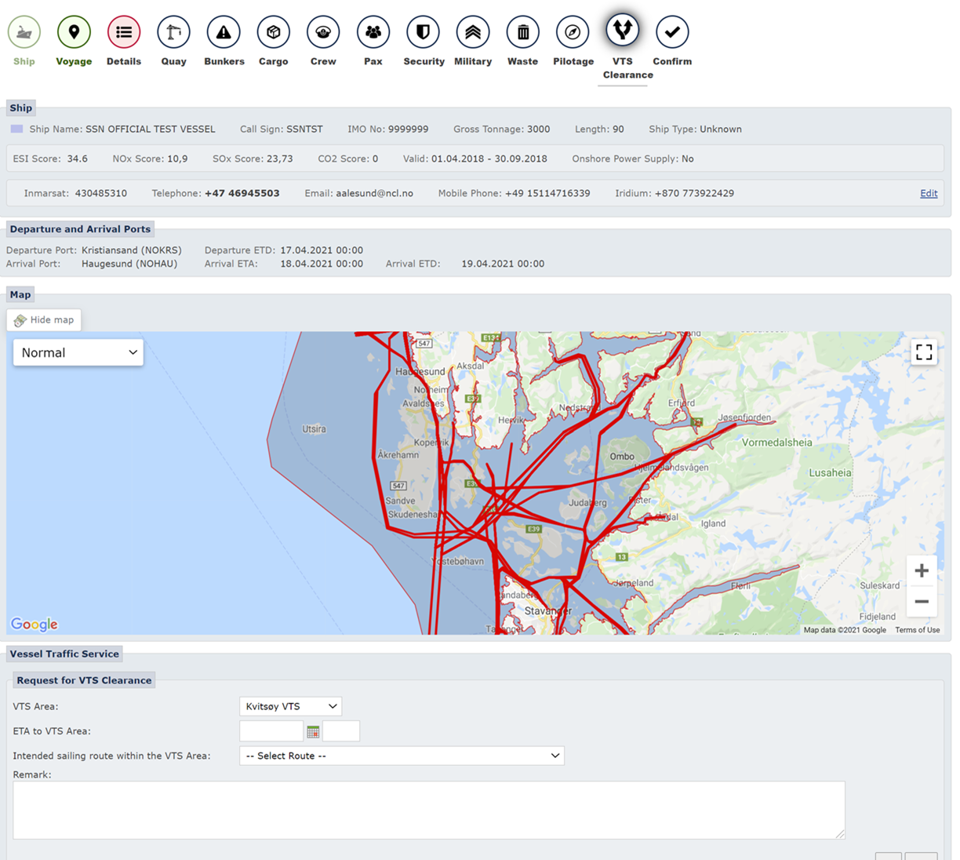The image size is (960, 860).
Task: Select the Pilotage compass icon
Action: (x=573, y=33)
